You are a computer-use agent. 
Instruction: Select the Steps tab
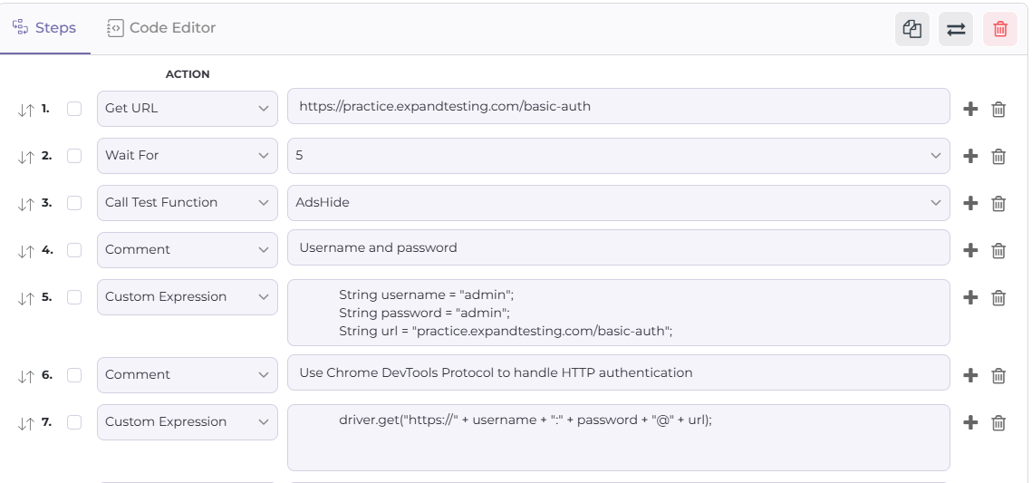45,28
